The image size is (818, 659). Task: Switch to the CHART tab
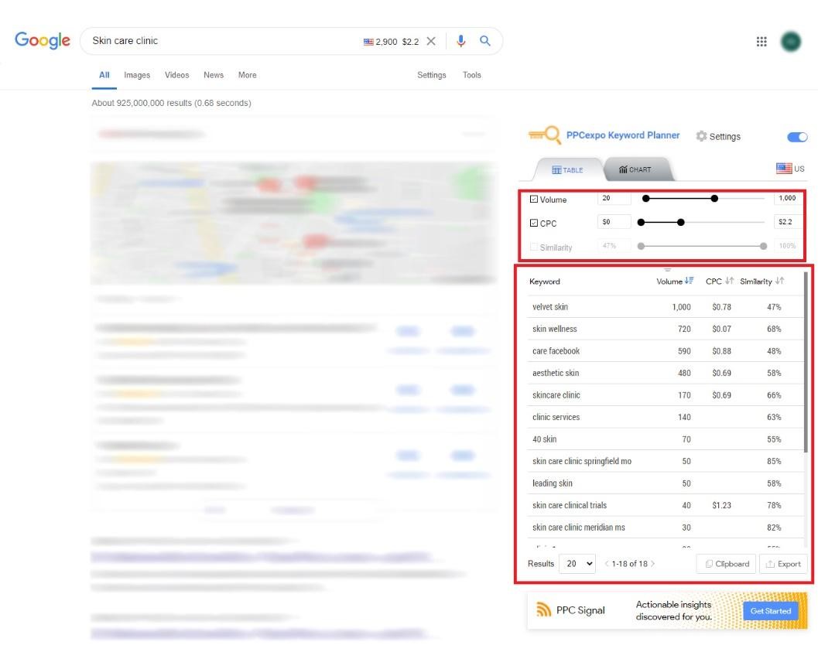pos(635,169)
